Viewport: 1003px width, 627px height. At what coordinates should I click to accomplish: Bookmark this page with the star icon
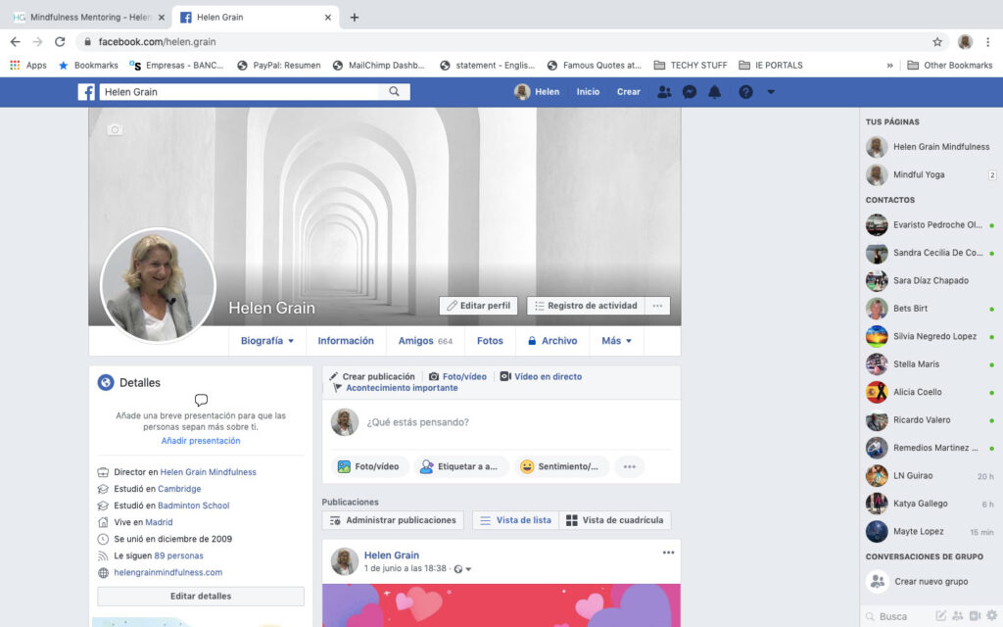[x=937, y=41]
